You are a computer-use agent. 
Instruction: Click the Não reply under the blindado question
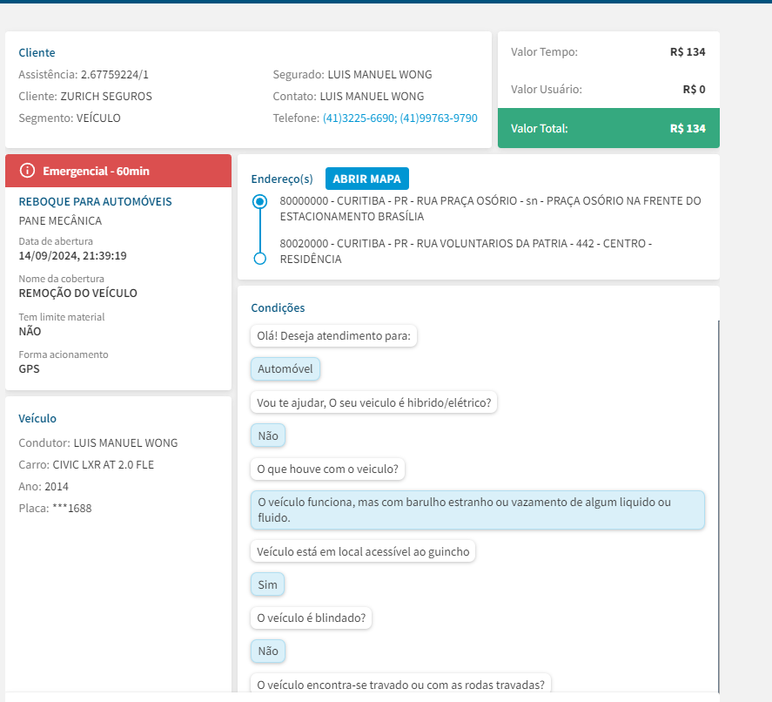pyautogui.click(x=268, y=651)
